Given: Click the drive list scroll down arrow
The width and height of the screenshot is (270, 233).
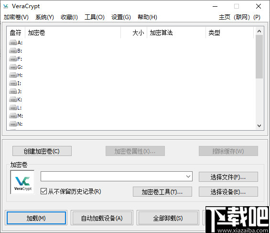Looking at the screenshot, I should (259, 126).
